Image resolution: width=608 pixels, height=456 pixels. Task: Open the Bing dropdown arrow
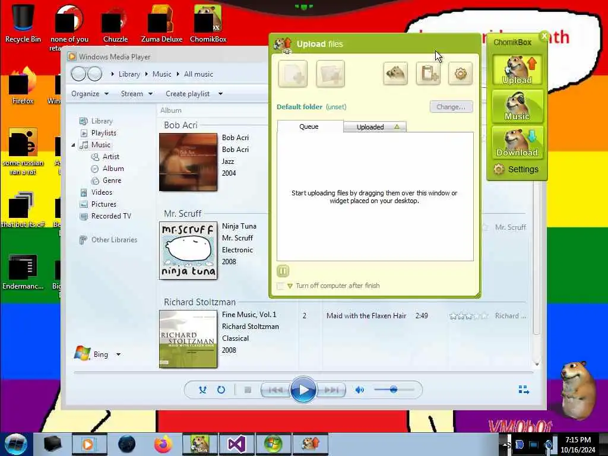pos(118,354)
